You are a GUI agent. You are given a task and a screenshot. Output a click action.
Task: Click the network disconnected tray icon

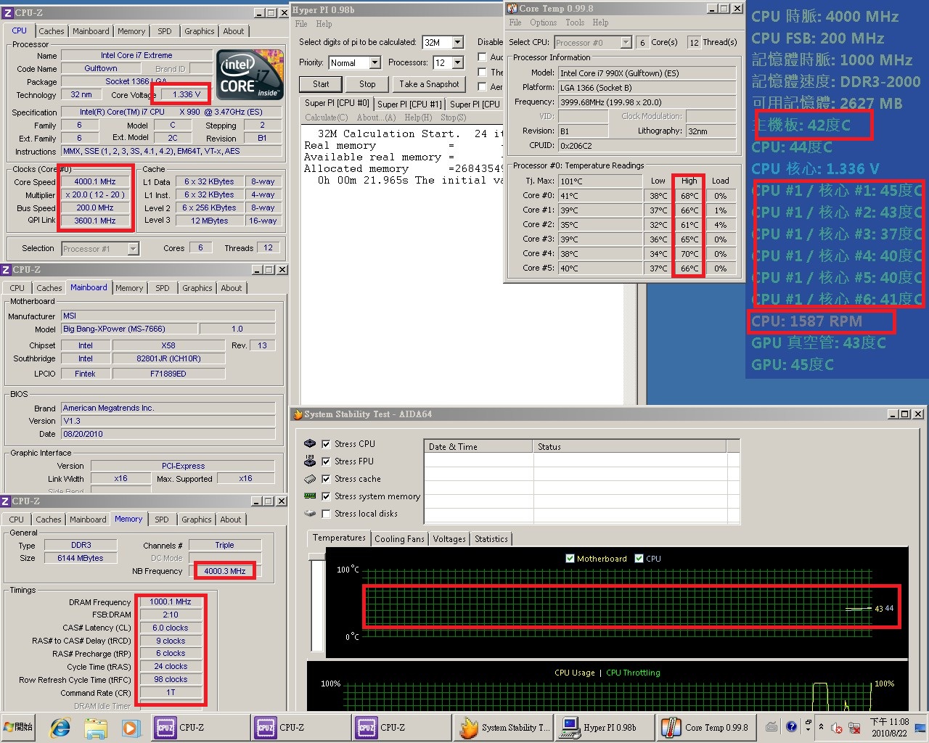[854, 727]
